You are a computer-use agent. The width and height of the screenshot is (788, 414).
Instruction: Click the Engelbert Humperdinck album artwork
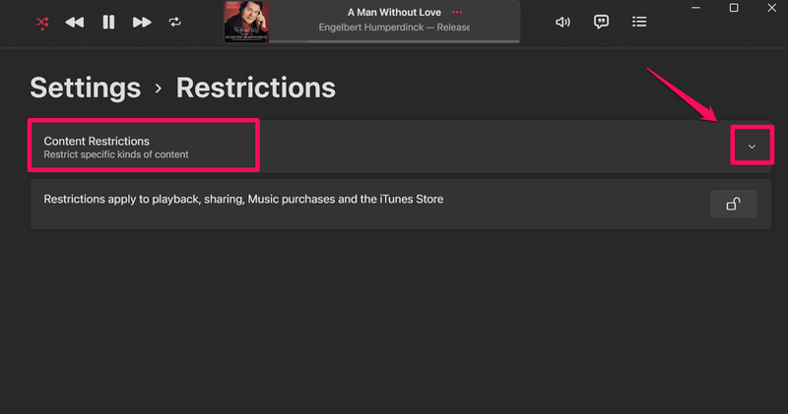[246, 22]
